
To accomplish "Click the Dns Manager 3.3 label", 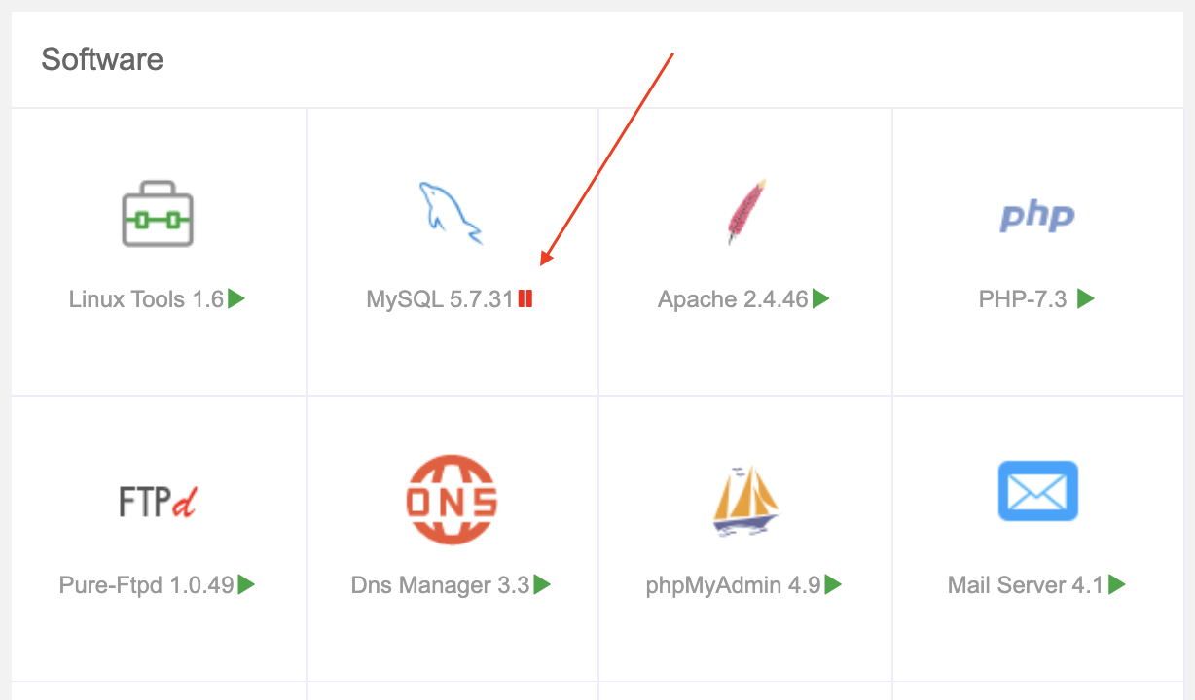I will [x=440, y=585].
